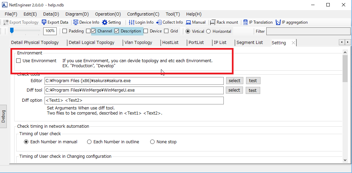352x173 pixels.
Task: Click select button beside the Editor path
Action: [234, 81]
